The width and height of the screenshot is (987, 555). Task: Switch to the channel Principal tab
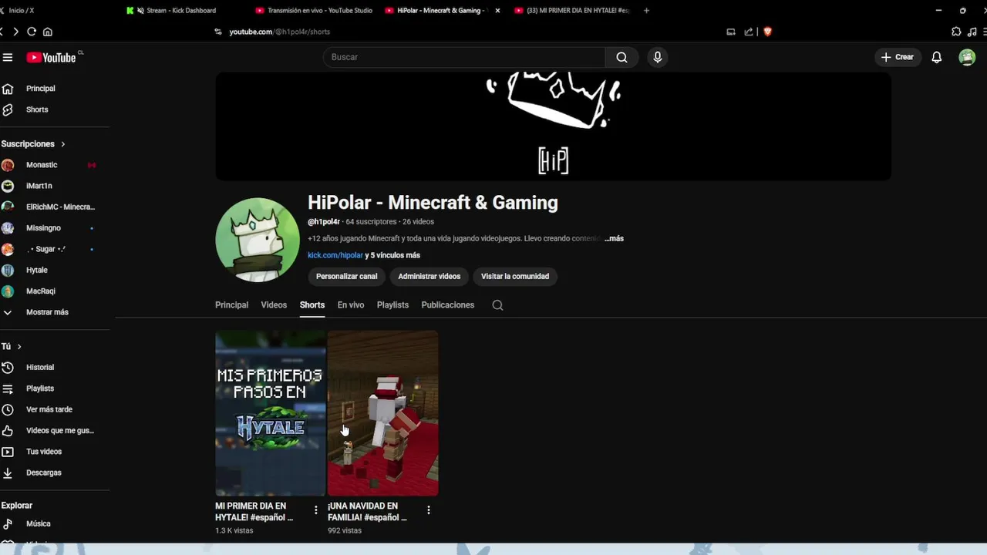click(x=231, y=305)
